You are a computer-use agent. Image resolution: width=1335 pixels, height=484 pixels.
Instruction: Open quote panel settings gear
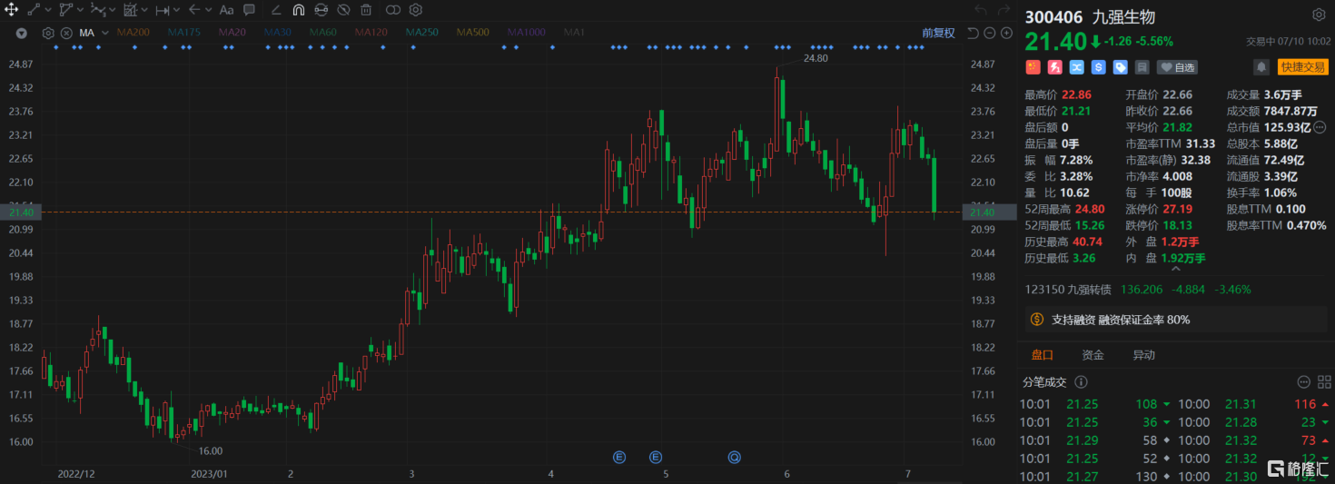(x=1319, y=15)
